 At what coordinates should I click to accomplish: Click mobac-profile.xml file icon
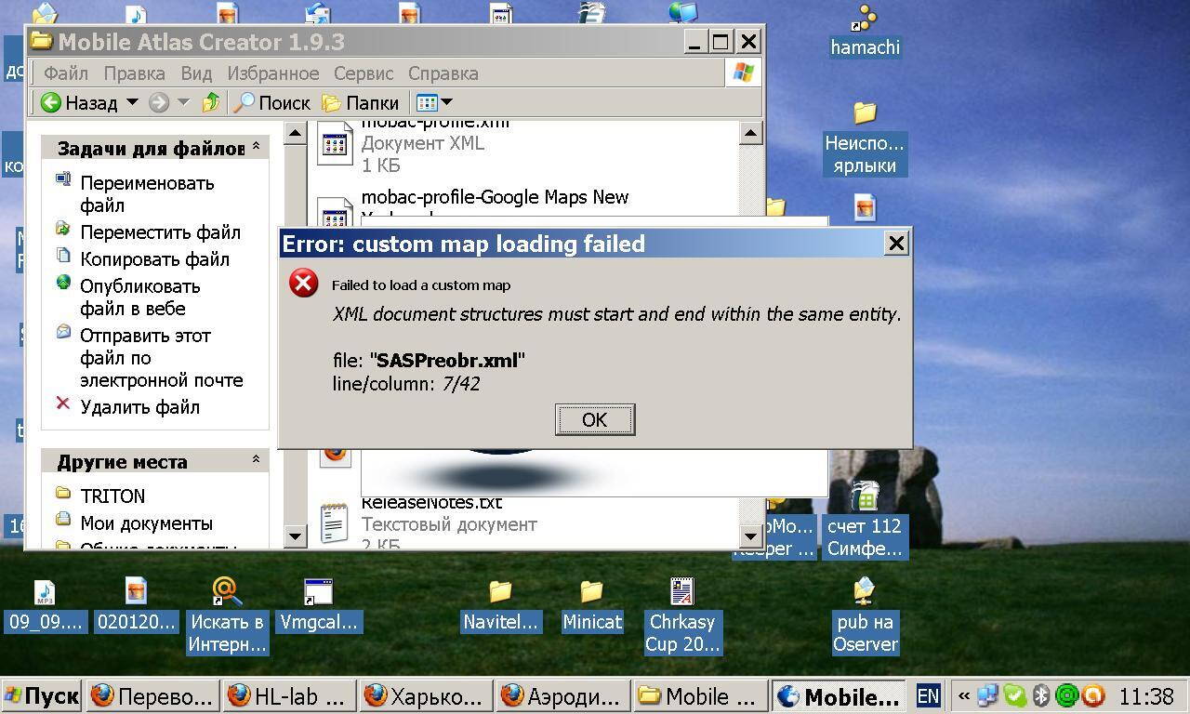tap(335, 144)
